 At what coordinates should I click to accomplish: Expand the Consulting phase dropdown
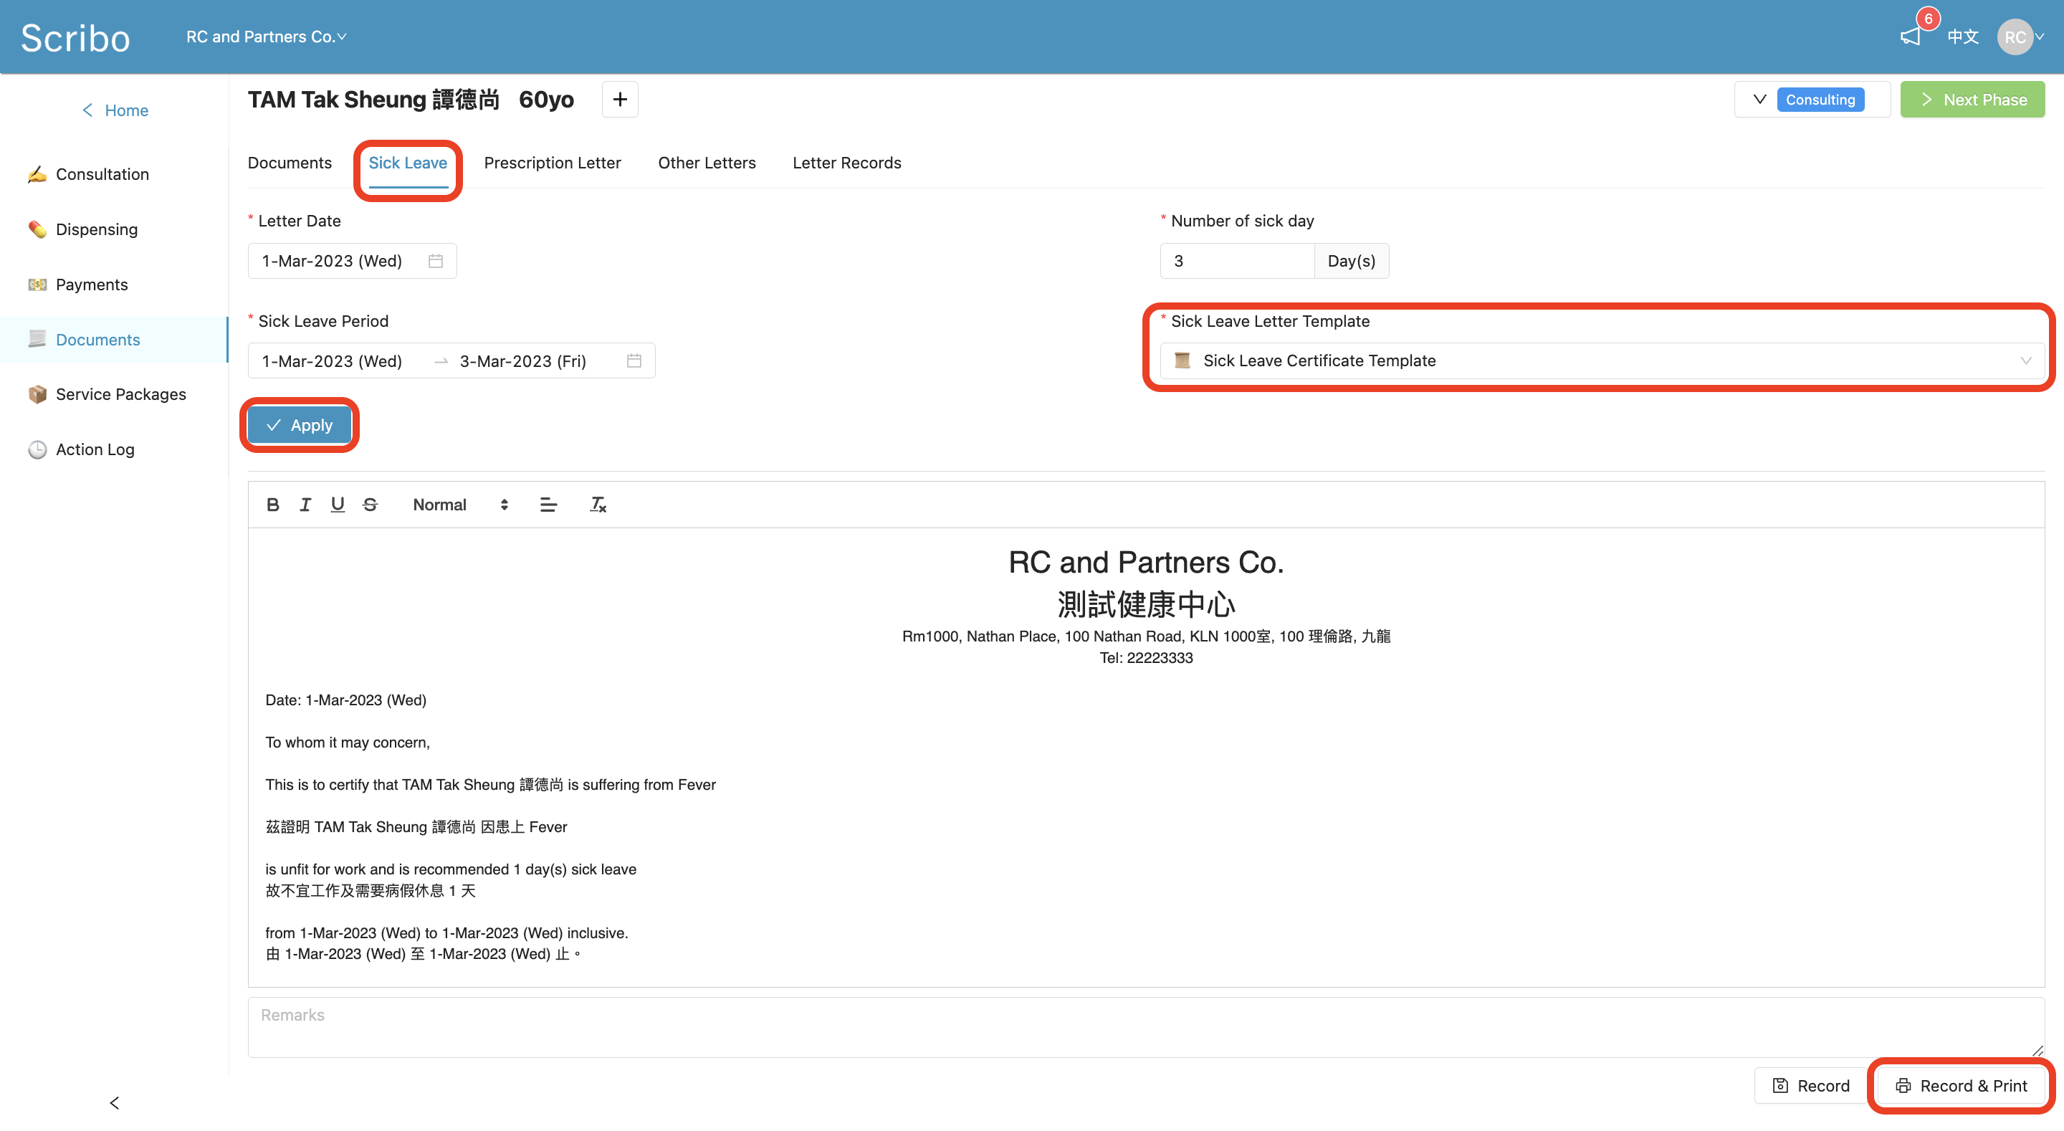(x=1759, y=100)
